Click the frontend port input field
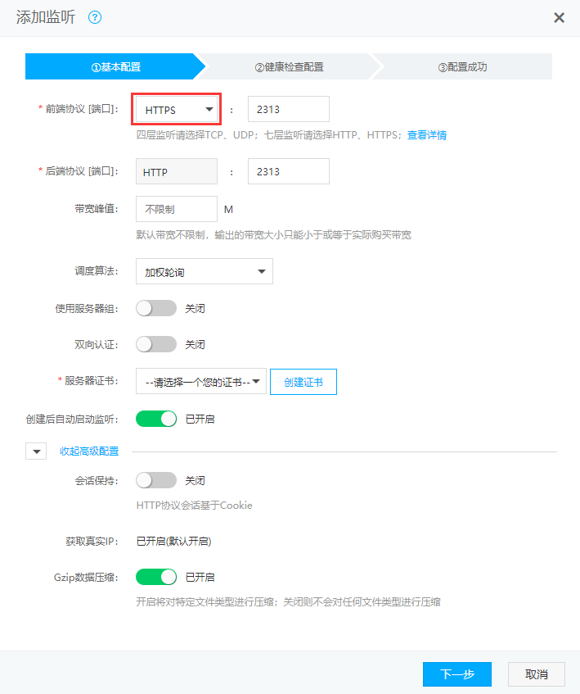This screenshot has width=580, height=694. click(x=288, y=109)
